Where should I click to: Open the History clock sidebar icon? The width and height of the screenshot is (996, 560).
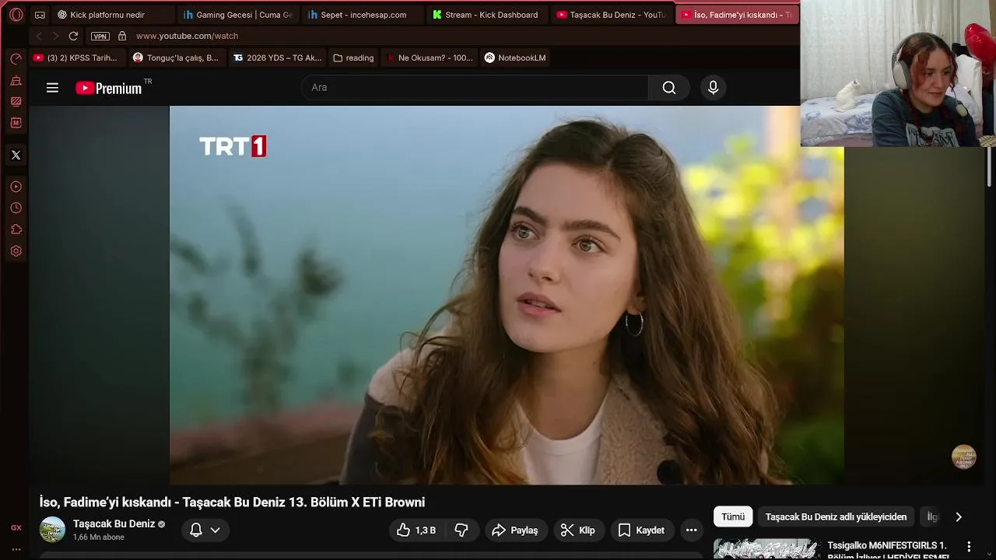tap(16, 208)
